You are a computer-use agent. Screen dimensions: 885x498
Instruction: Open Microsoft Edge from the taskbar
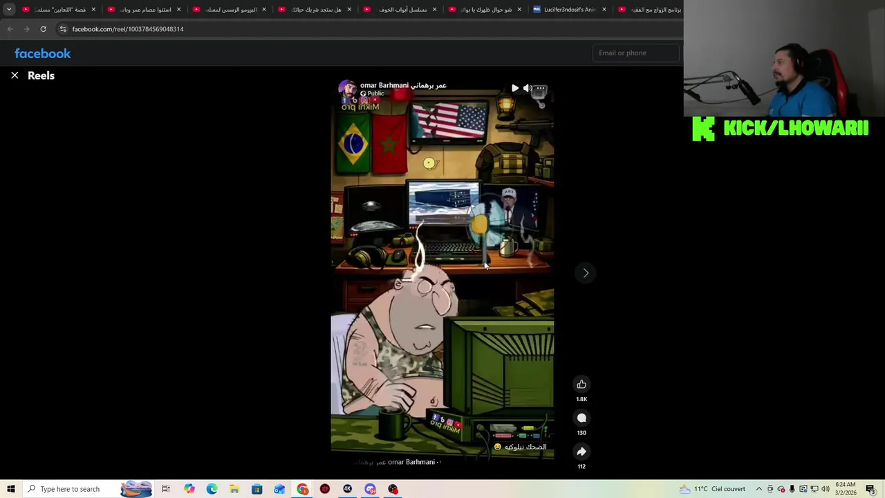click(212, 489)
